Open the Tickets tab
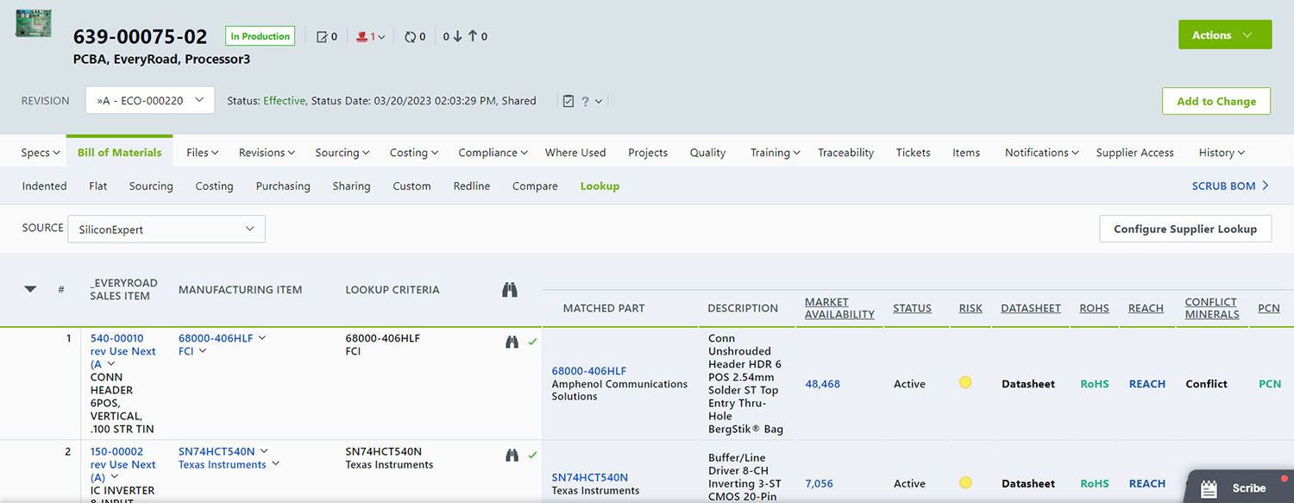 [x=913, y=153]
